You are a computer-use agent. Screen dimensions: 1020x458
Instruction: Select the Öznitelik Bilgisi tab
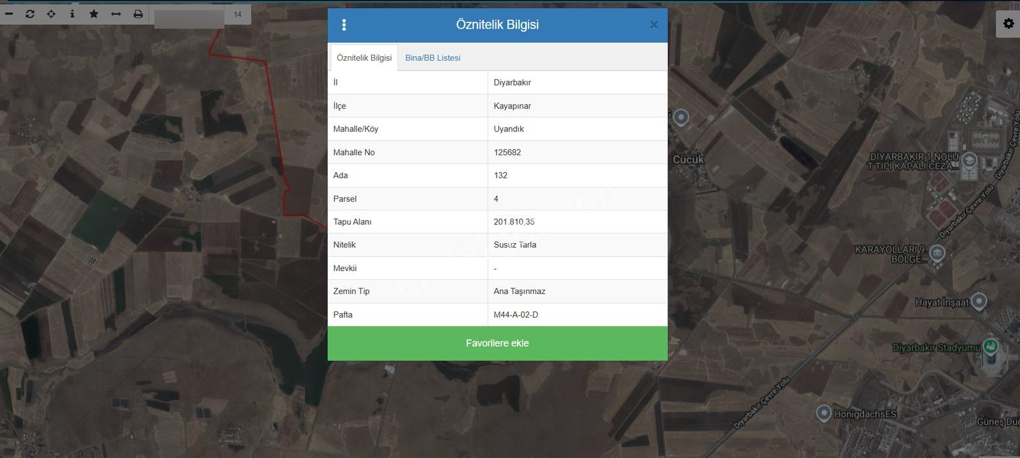364,57
